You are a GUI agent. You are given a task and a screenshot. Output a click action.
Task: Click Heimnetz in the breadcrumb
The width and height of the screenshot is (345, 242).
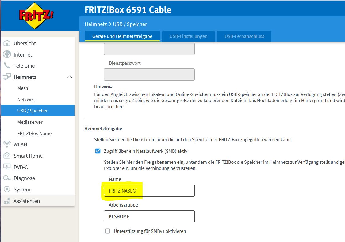[x=96, y=24]
